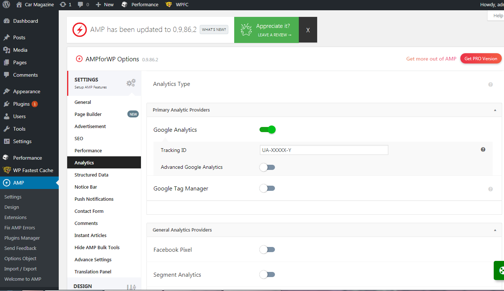Collapse Primary Analytic Providers section
The width and height of the screenshot is (504, 291).
tap(495, 110)
